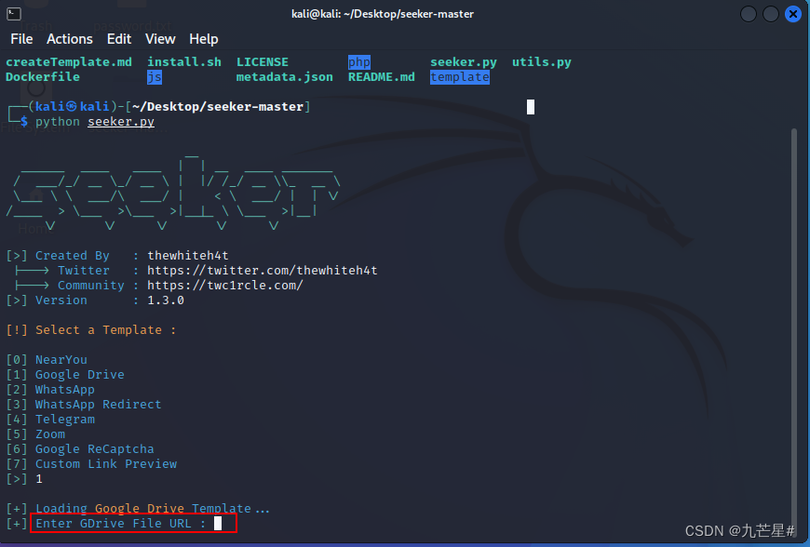Click the highlighted js directory name

point(155,77)
